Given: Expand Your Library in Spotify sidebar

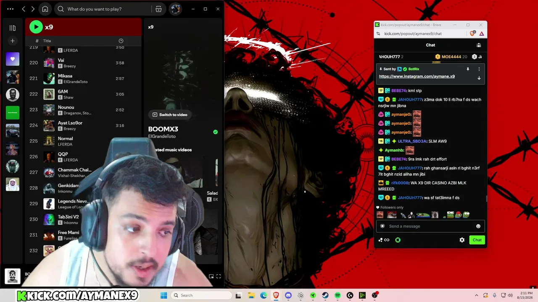Looking at the screenshot, I should coord(13,28).
